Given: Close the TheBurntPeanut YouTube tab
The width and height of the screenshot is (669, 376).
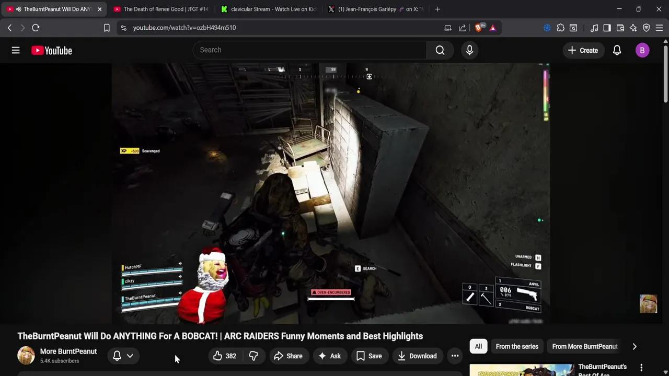Looking at the screenshot, I should pyautogui.click(x=99, y=9).
